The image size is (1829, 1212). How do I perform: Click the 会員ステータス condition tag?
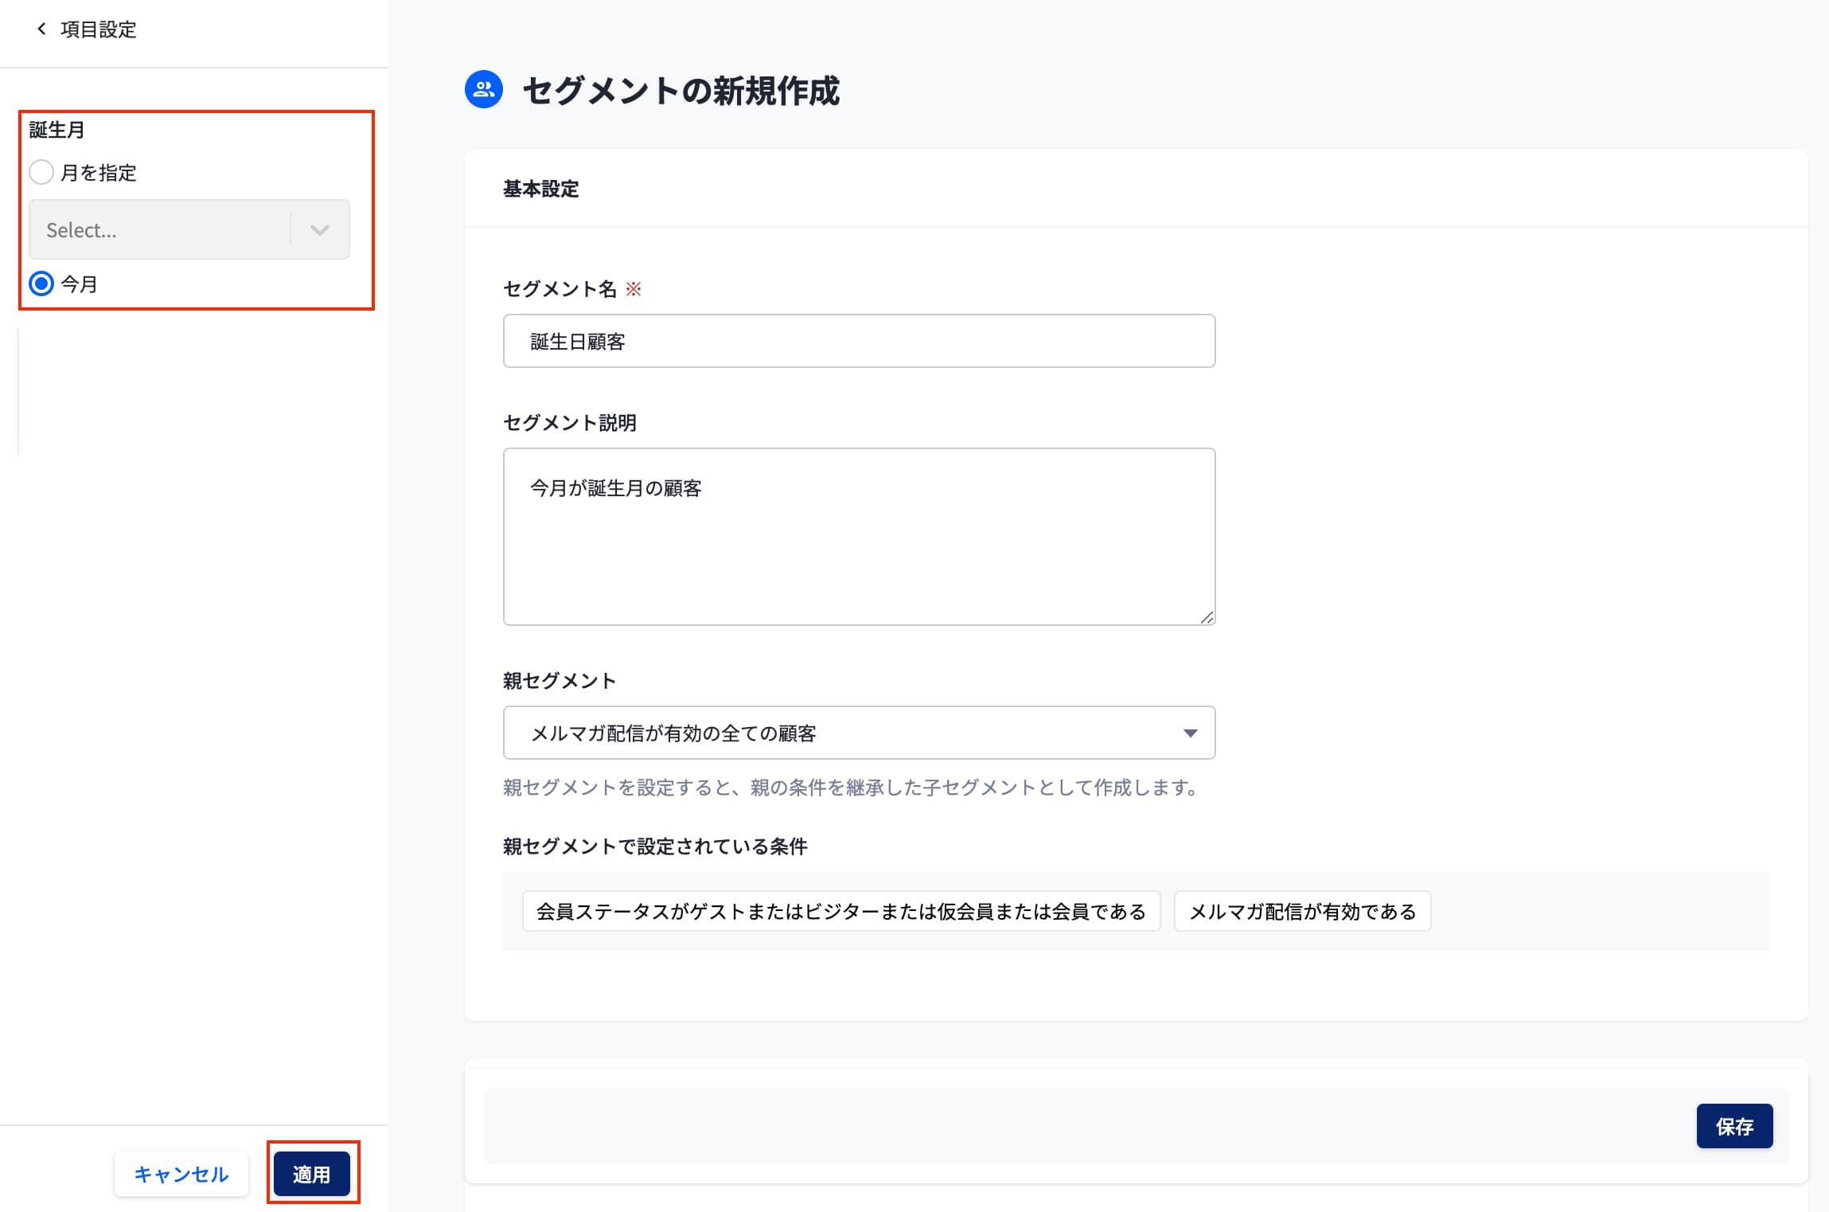coord(840,911)
